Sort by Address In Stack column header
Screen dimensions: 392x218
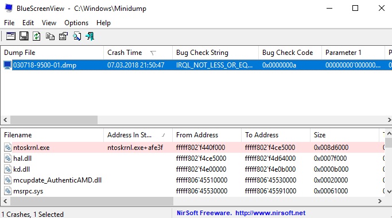point(138,135)
